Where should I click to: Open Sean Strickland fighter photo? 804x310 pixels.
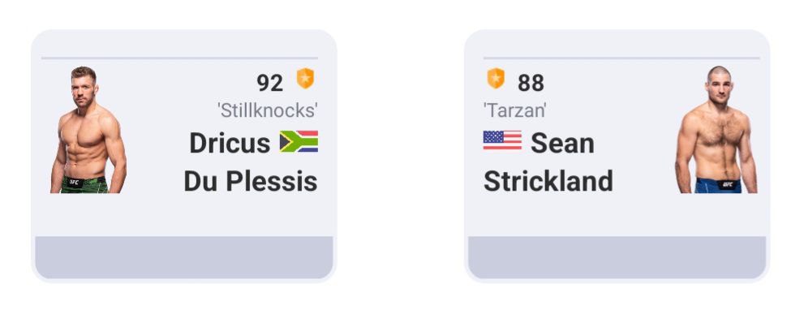[x=716, y=129]
